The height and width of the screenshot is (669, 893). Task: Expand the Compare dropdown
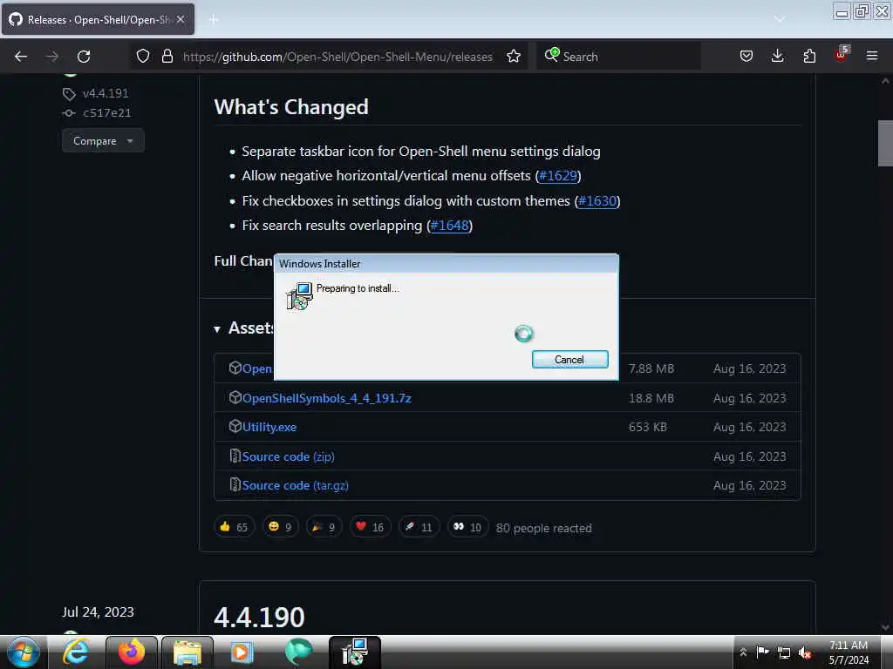[103, 140]
